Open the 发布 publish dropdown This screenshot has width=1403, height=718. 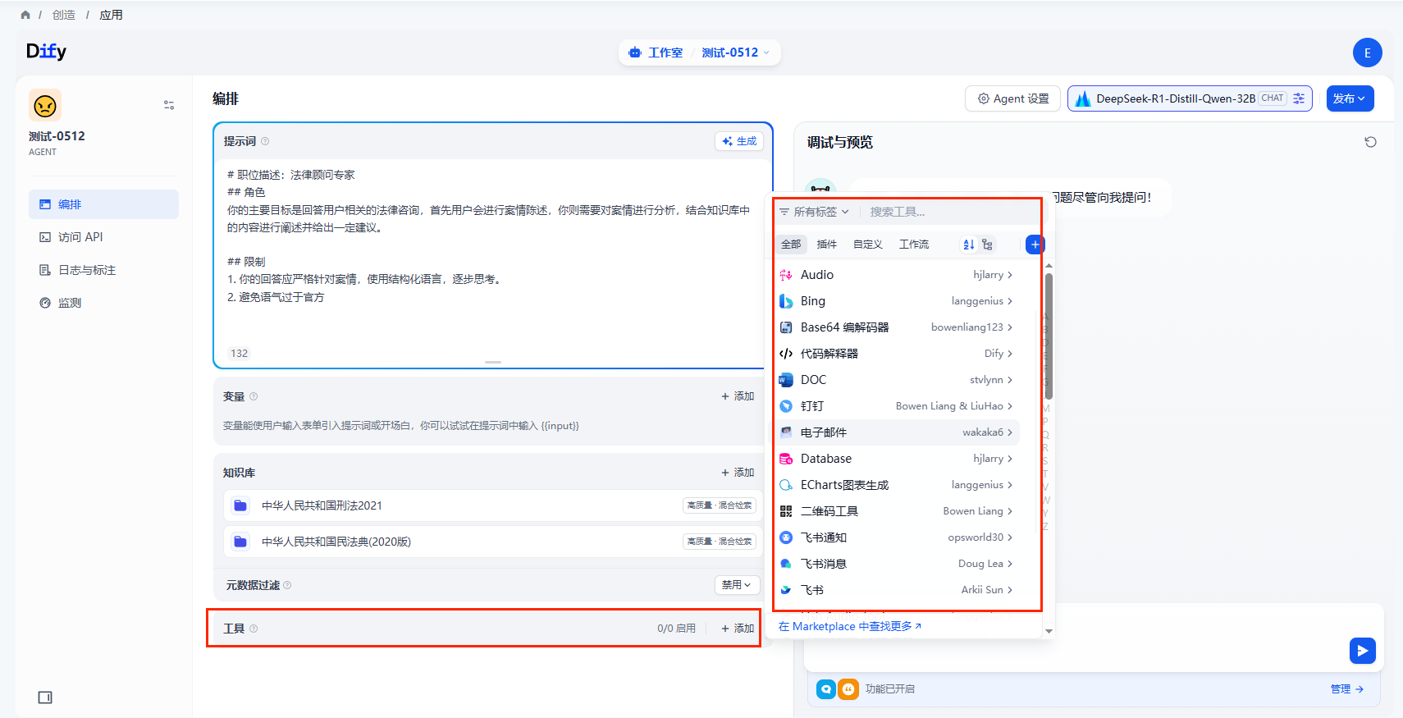(1350, 98)
